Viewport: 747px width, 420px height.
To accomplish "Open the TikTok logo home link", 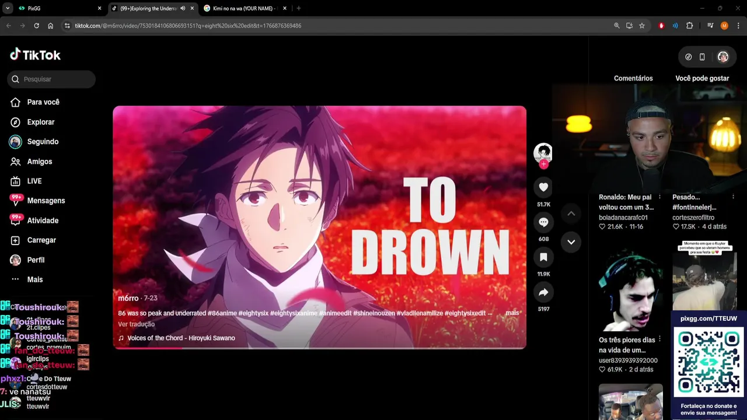I will point(35,55).
